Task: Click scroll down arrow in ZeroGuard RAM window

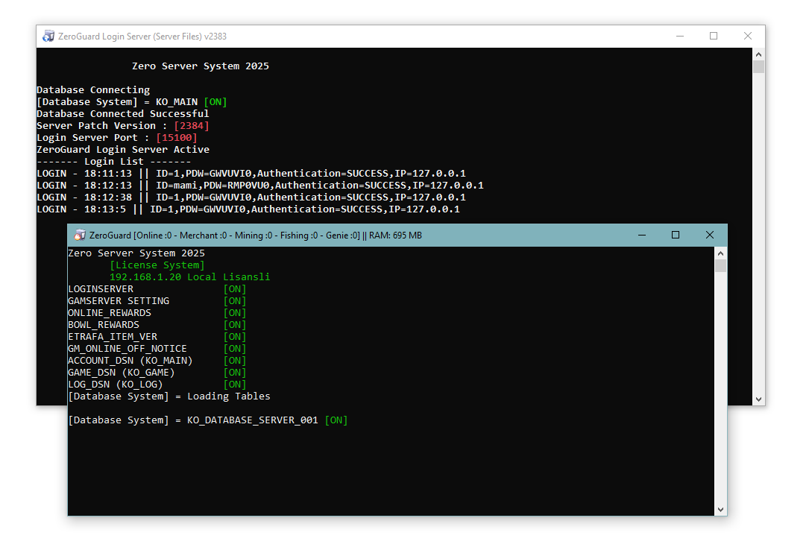Action: pos(720,509)
